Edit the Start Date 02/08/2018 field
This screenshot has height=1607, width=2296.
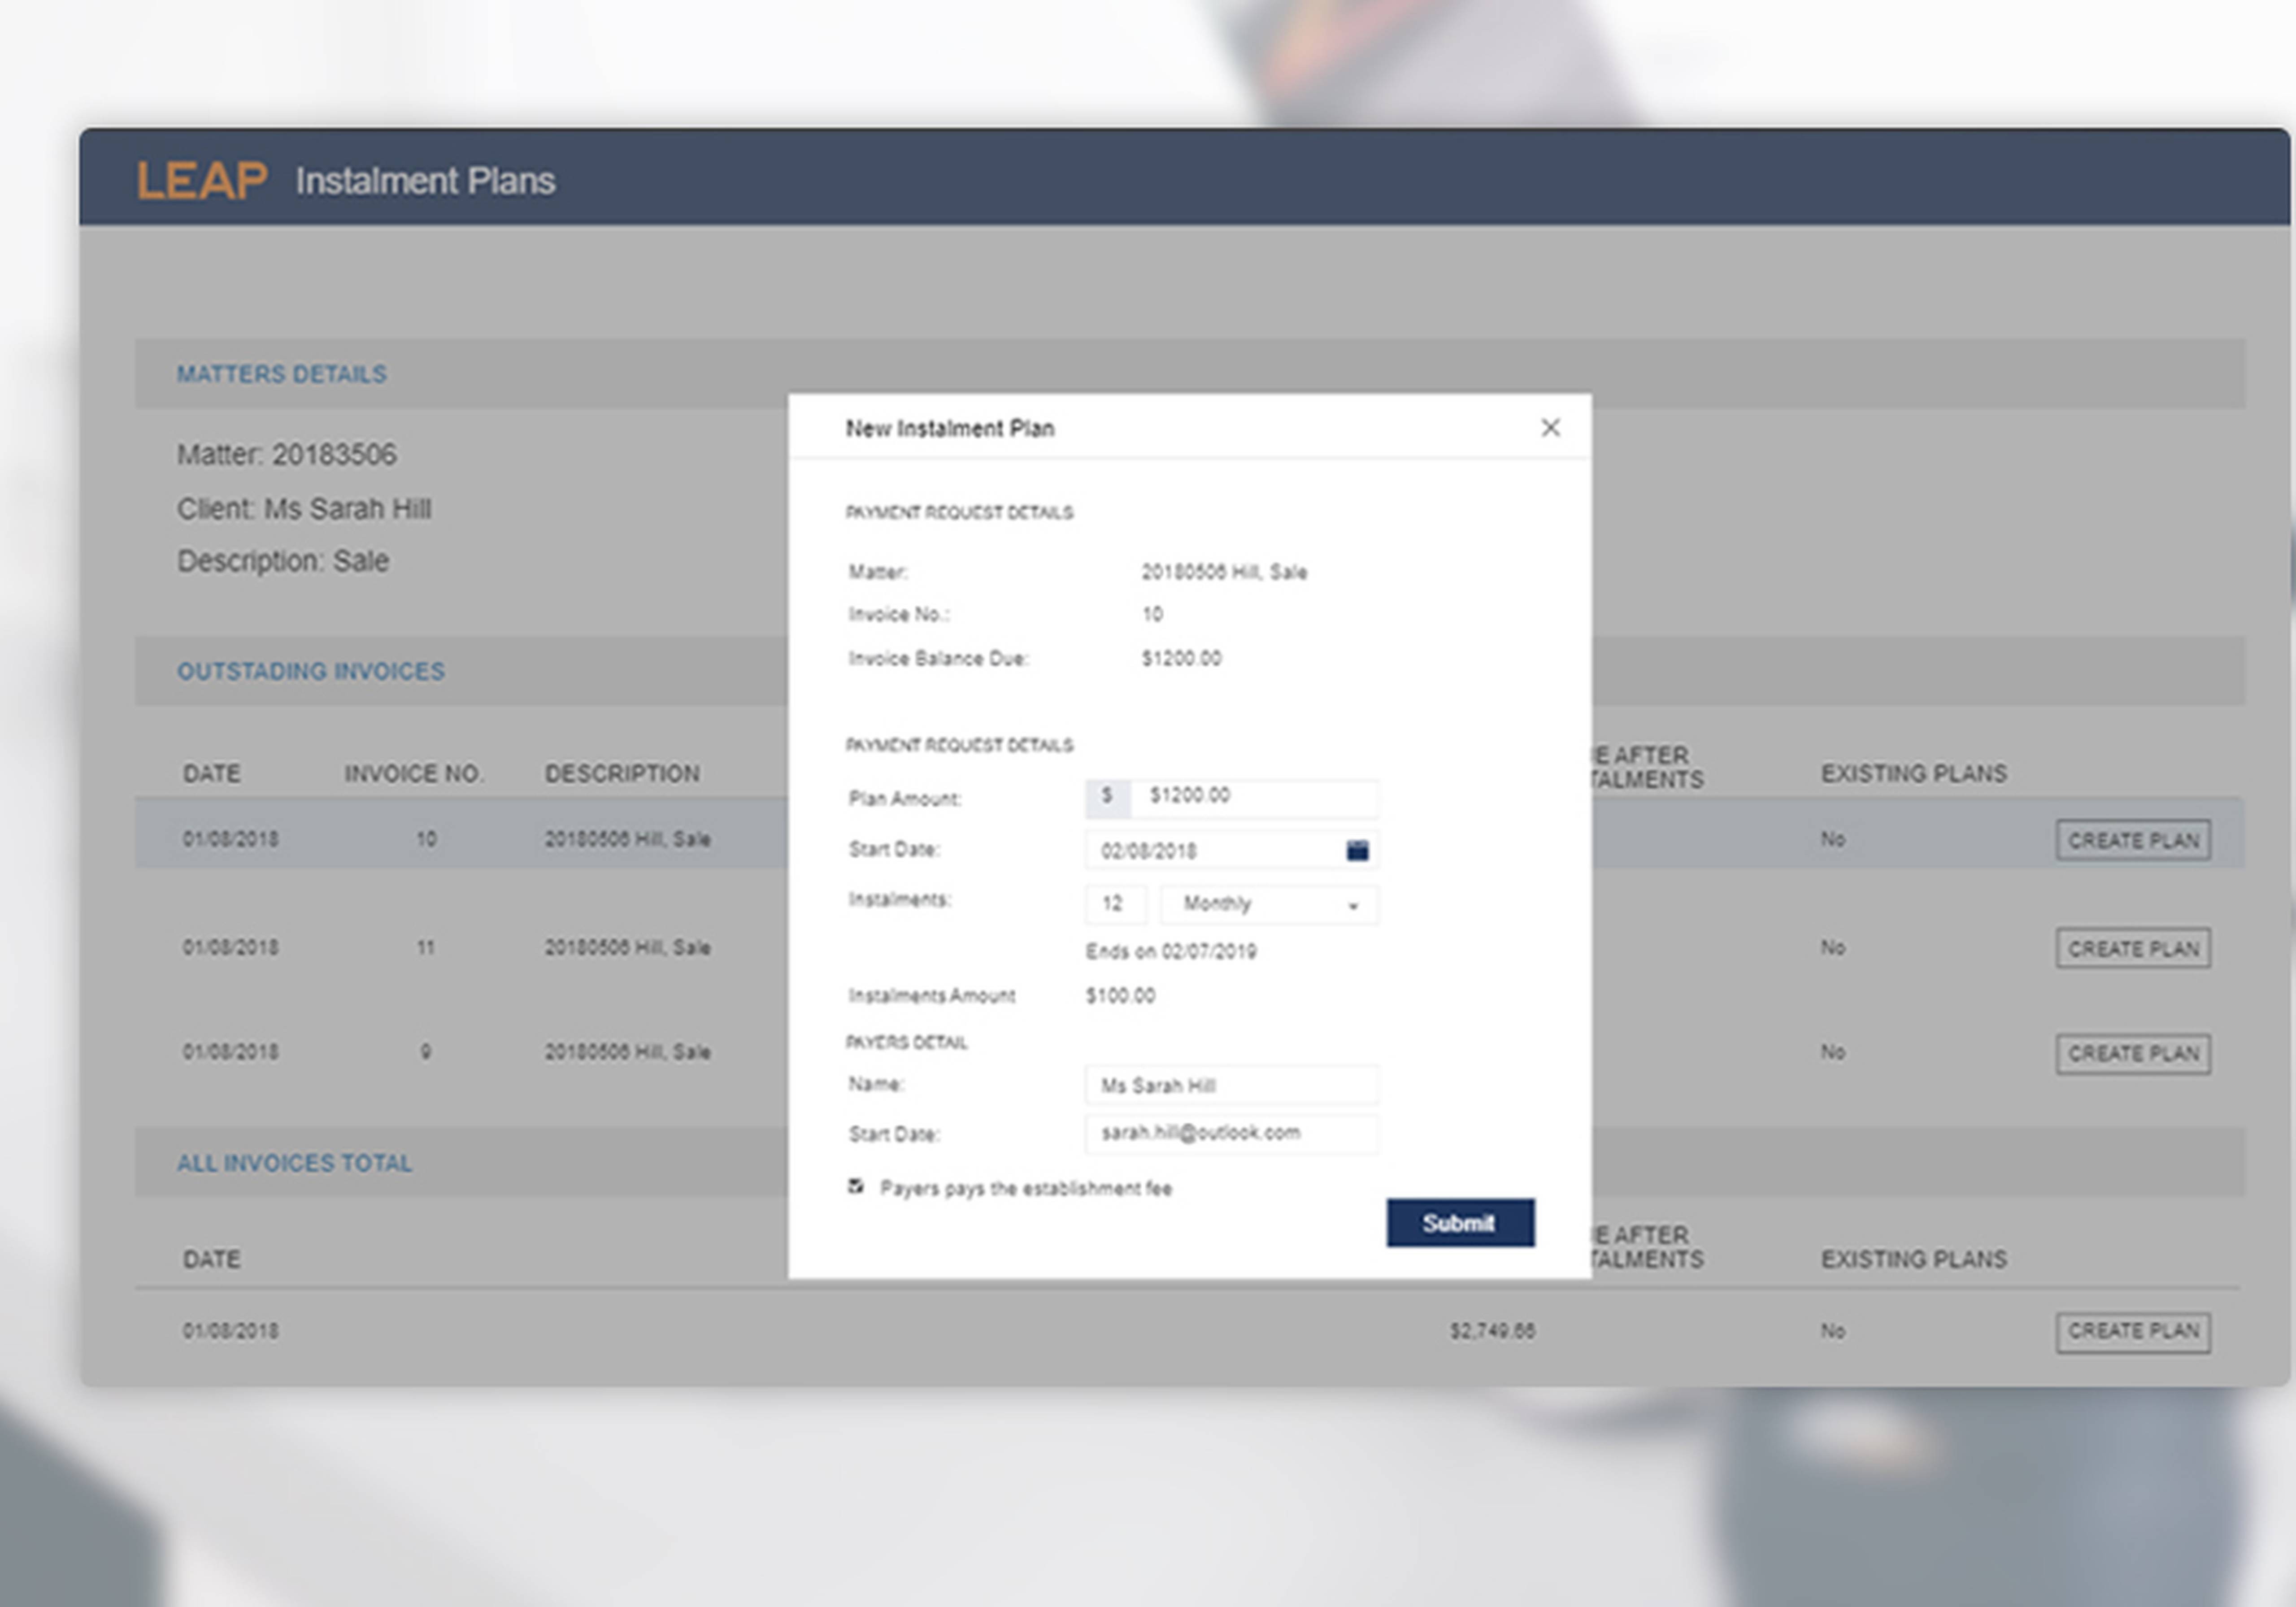point(1231,850)
